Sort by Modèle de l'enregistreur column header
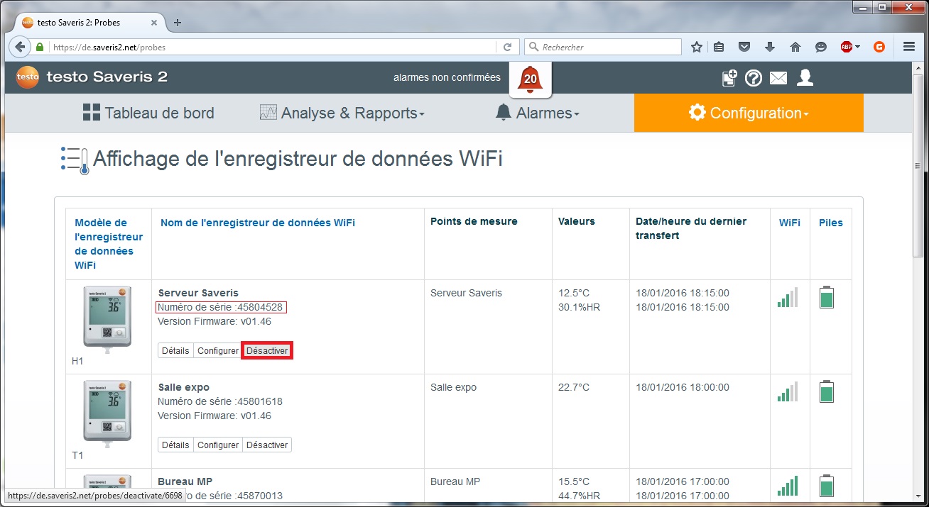Screen dimensions: 929x507 [109, 244]
